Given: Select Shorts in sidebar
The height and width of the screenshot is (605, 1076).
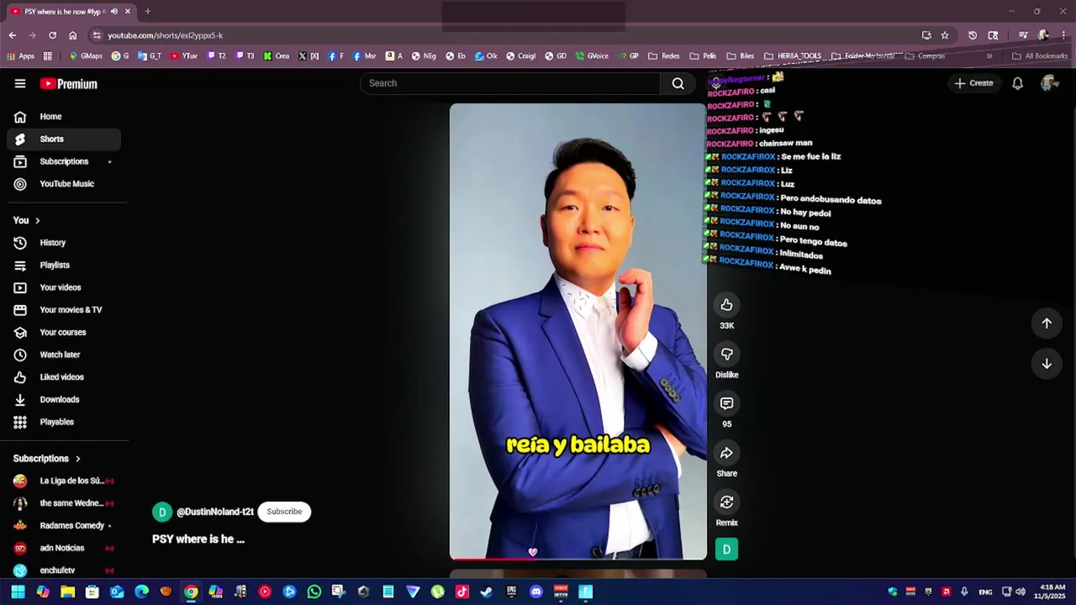Looking at the screenshot, I should (64, 139).
